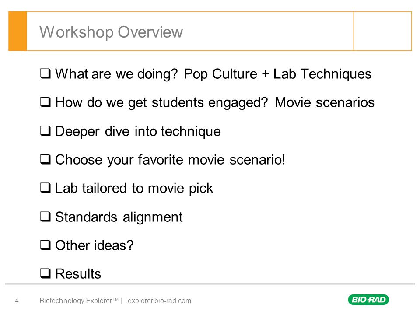Click the orange block beside the title
Screen dimensions: 420x315
tap(17, 31)
